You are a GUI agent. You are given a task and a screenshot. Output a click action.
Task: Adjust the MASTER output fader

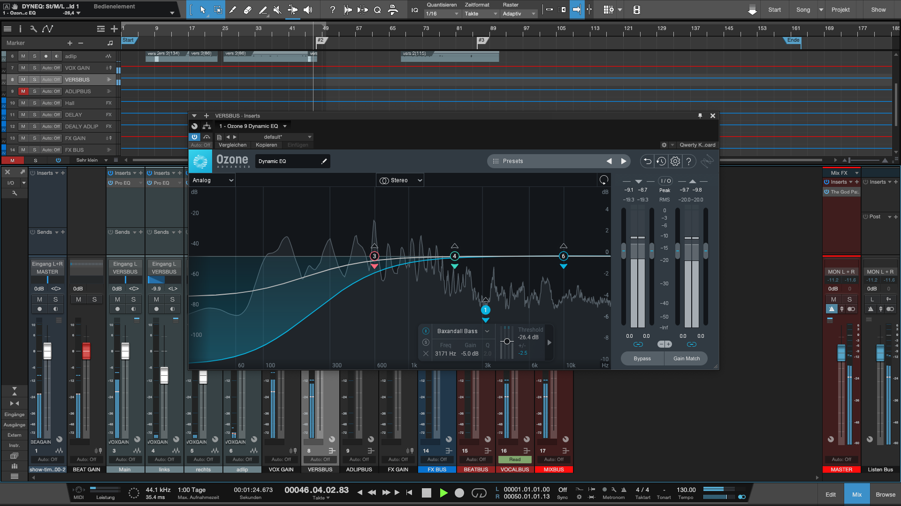click(841, 353)
